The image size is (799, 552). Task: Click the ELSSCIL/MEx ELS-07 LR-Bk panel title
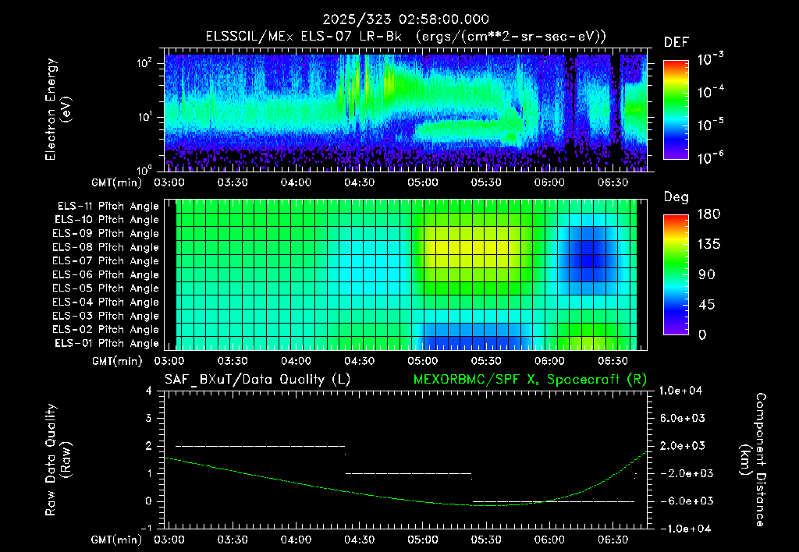tap(406, 37)
